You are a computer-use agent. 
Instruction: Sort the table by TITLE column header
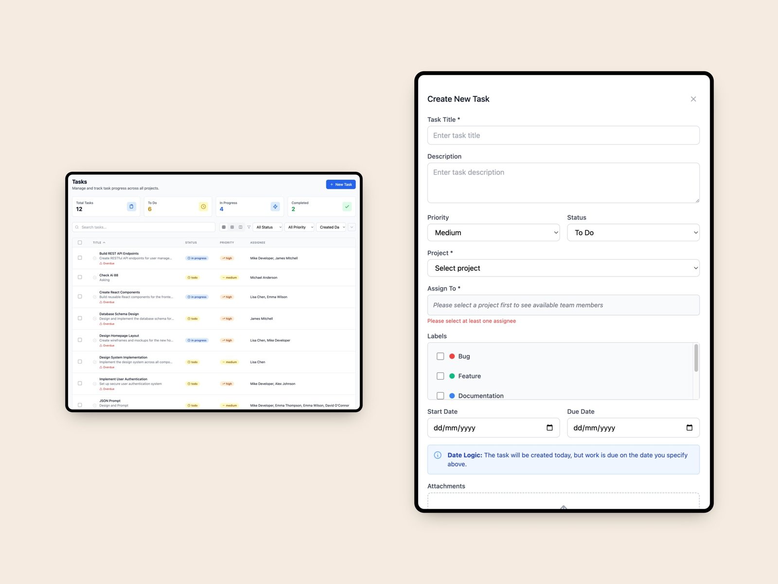pyautogui.click(x=97, y=242)
